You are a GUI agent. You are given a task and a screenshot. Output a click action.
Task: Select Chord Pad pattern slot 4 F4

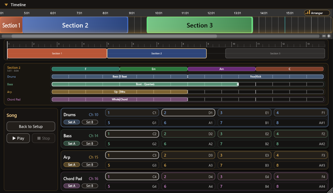pos(301,177)
